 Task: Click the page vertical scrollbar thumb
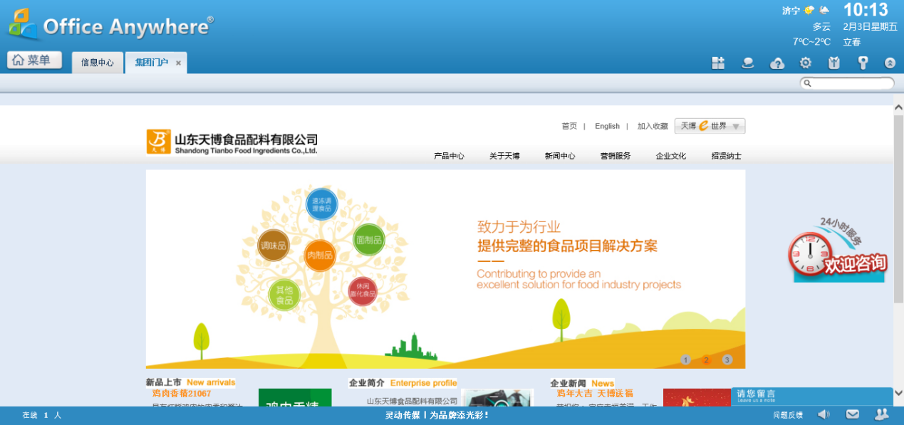coord(898,214)
